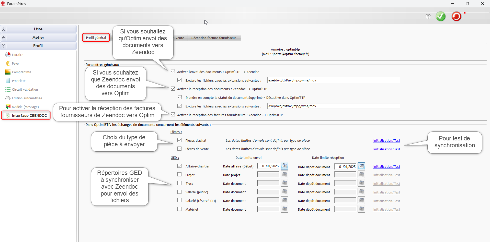Click the excluded extensions field under envoi
490x242 pixels.
tap(334, 80)
